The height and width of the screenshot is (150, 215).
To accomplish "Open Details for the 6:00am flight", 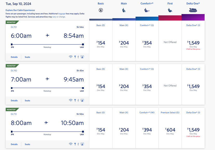I will 14,57.
